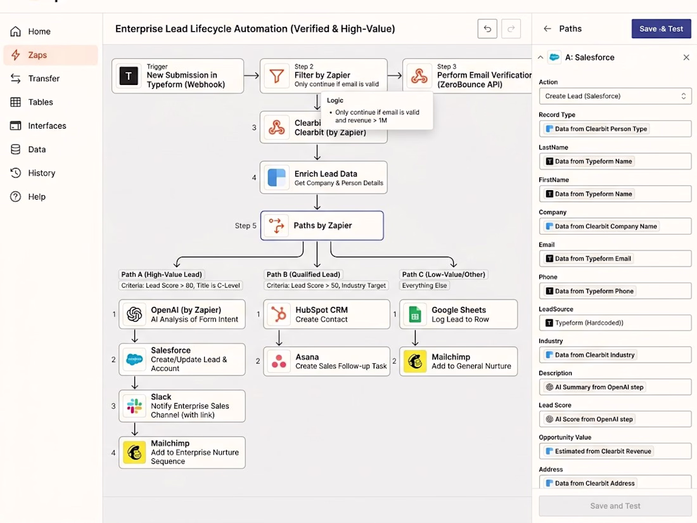Click the History clock icon

tap(16, 173)
